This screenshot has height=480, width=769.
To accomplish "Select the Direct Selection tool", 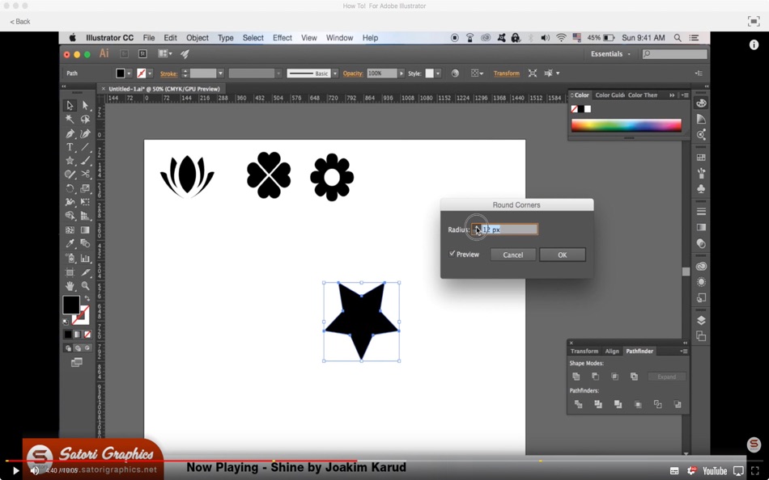I will point(85,105).
